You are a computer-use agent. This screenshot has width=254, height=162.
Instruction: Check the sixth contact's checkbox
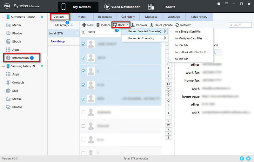(83, 112)
